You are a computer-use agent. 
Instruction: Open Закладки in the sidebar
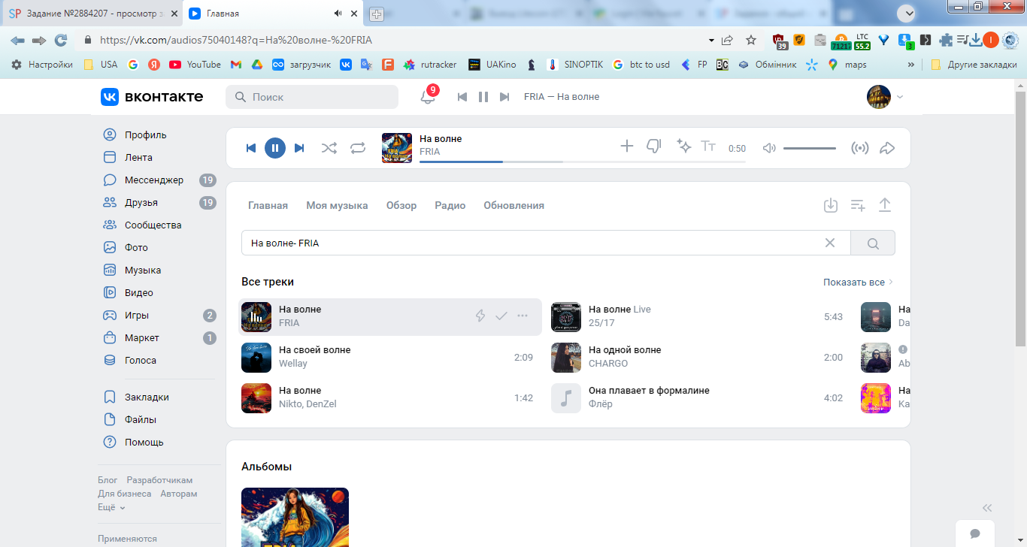coord(147,397)
